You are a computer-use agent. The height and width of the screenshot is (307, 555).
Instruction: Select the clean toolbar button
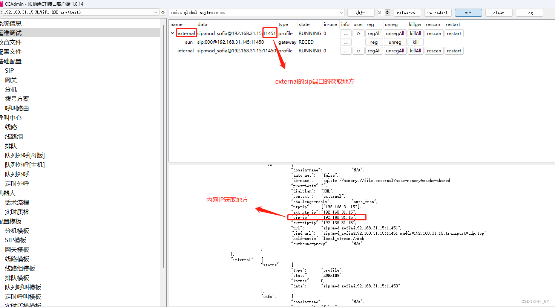(499, 12)
